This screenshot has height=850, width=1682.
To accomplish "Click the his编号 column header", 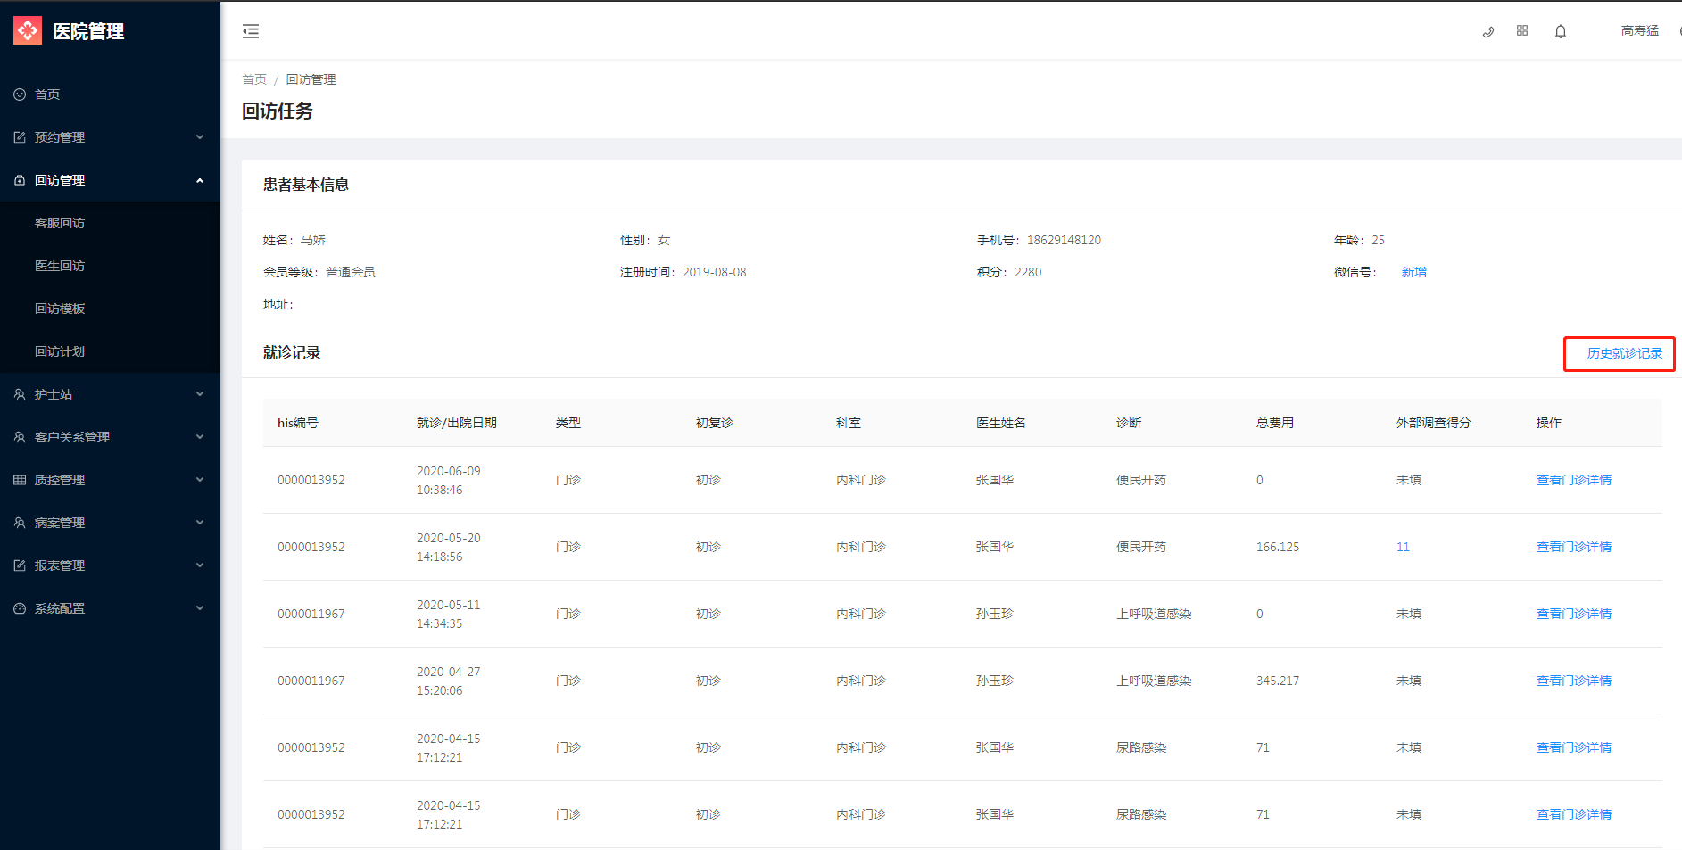I will click(297, 423).
